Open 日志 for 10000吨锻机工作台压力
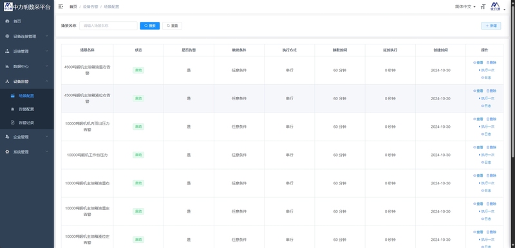Image resolution: width=515 pixels, height=248 pixels. click(x=487, y=163)
